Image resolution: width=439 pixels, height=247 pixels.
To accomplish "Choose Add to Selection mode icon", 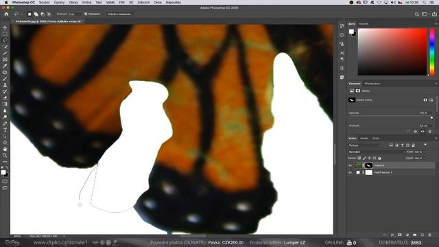I will click(x=36, y=14).
